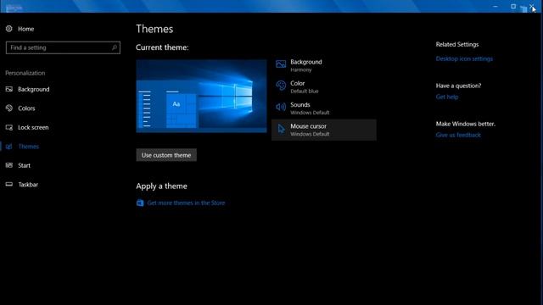
Task: Click the Store bag icon
Action: click(x=140, y=203)
